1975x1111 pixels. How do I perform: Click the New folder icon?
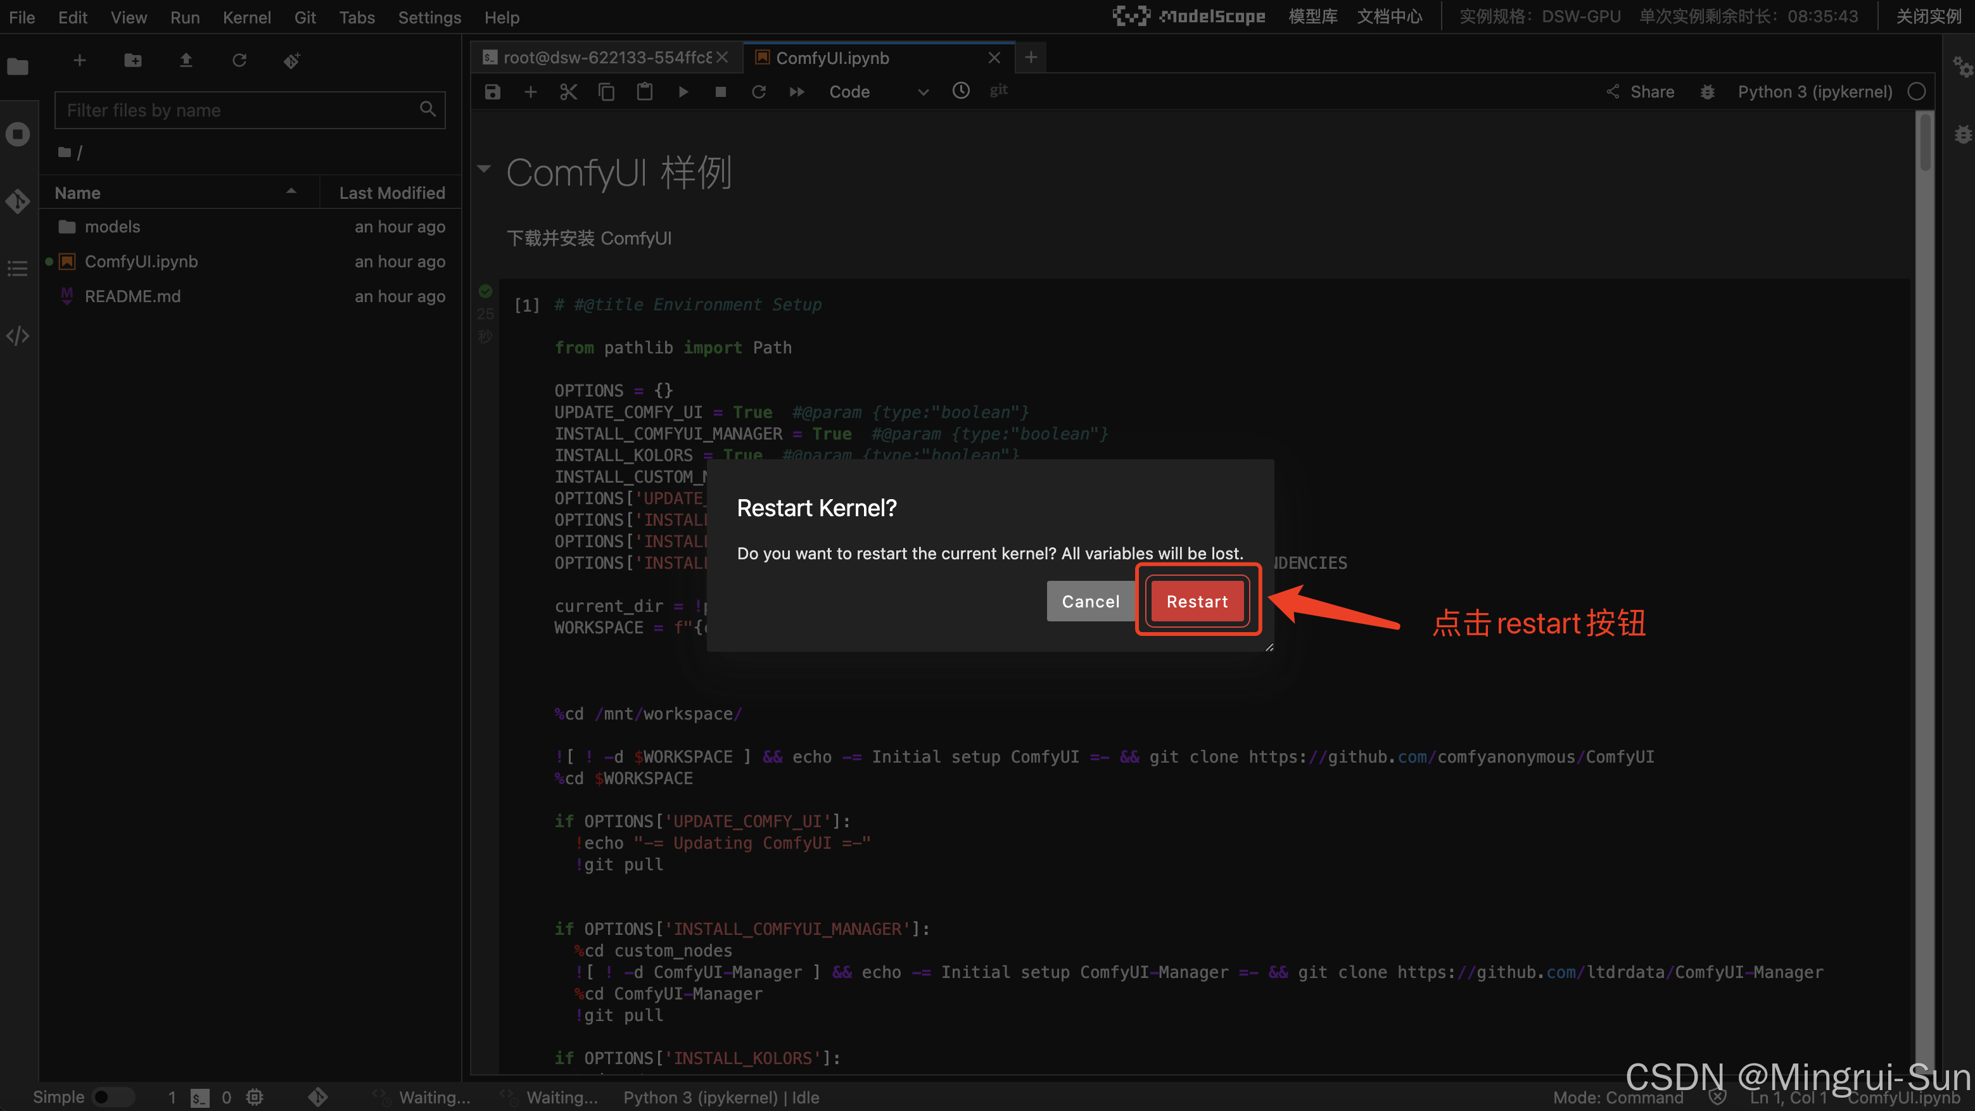tap(132, 60)
